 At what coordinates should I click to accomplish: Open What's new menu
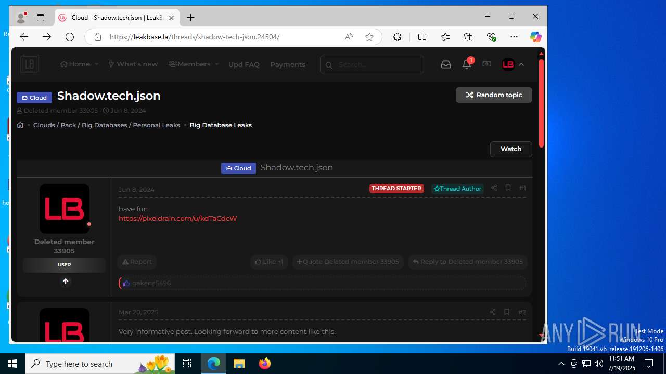133,64
